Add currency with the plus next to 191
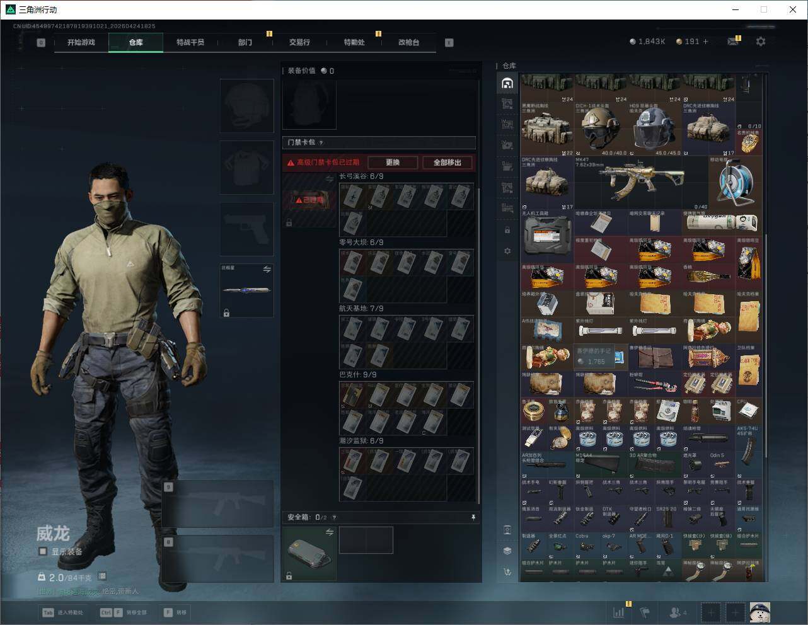808x625 pixels. (705, 42)
